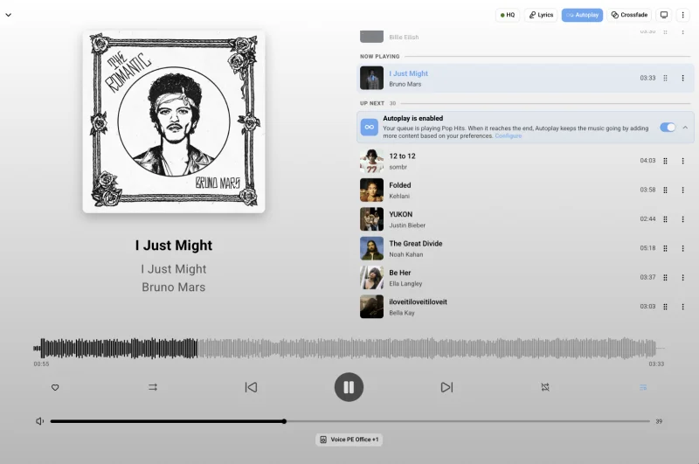
Task: Click the drag handle for Be Her
Action: [x=665, y=278]
